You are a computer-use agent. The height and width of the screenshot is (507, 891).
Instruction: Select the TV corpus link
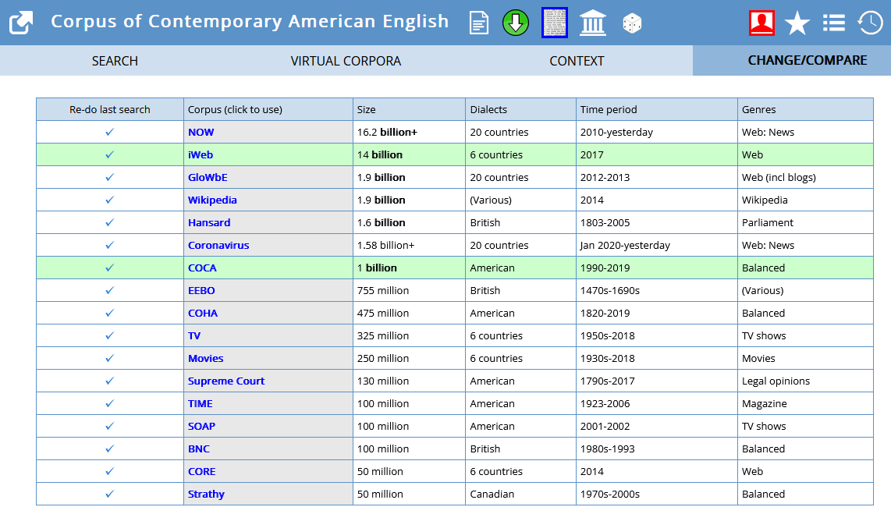click(194, 336)
